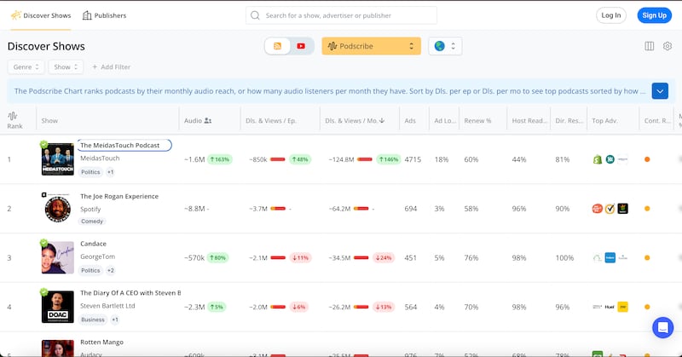Click Steven Bartlett Ltd publisher link

tap(107, 306)
